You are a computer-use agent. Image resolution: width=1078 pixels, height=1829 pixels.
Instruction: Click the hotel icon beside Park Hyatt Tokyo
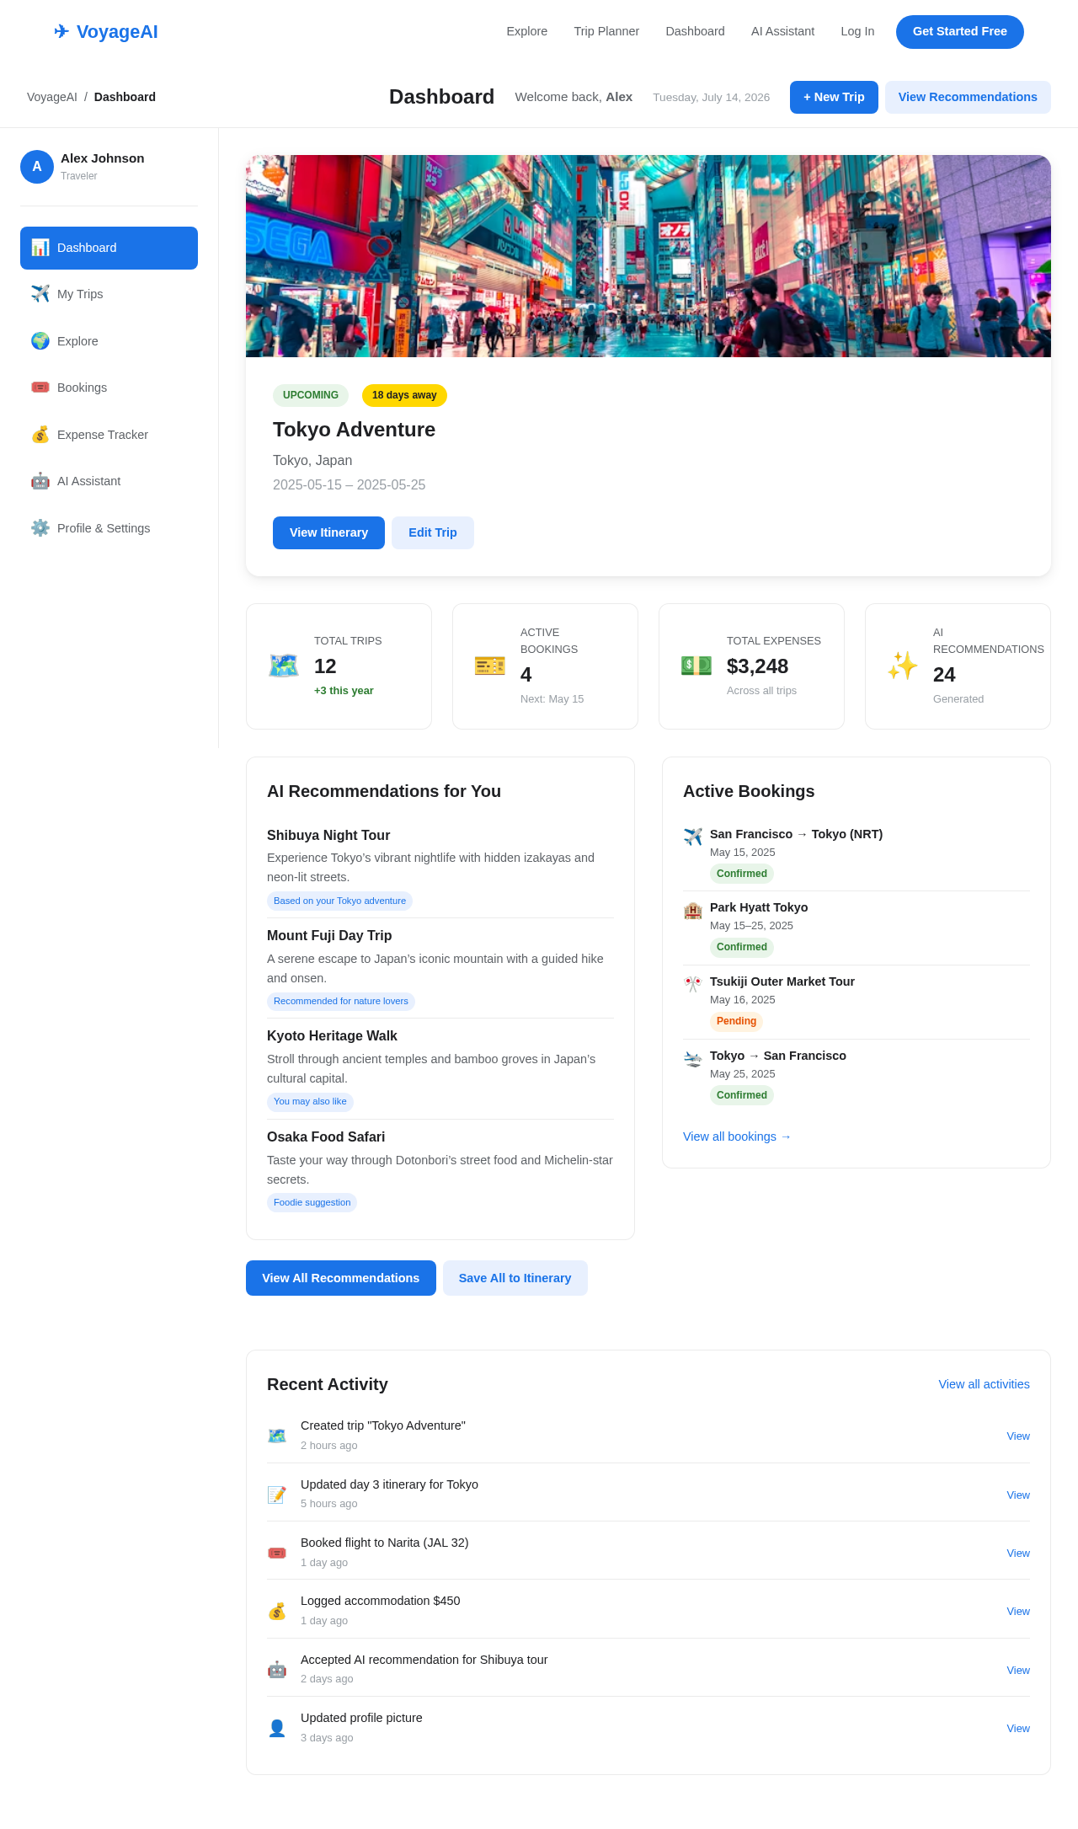(x=693, y=910)
